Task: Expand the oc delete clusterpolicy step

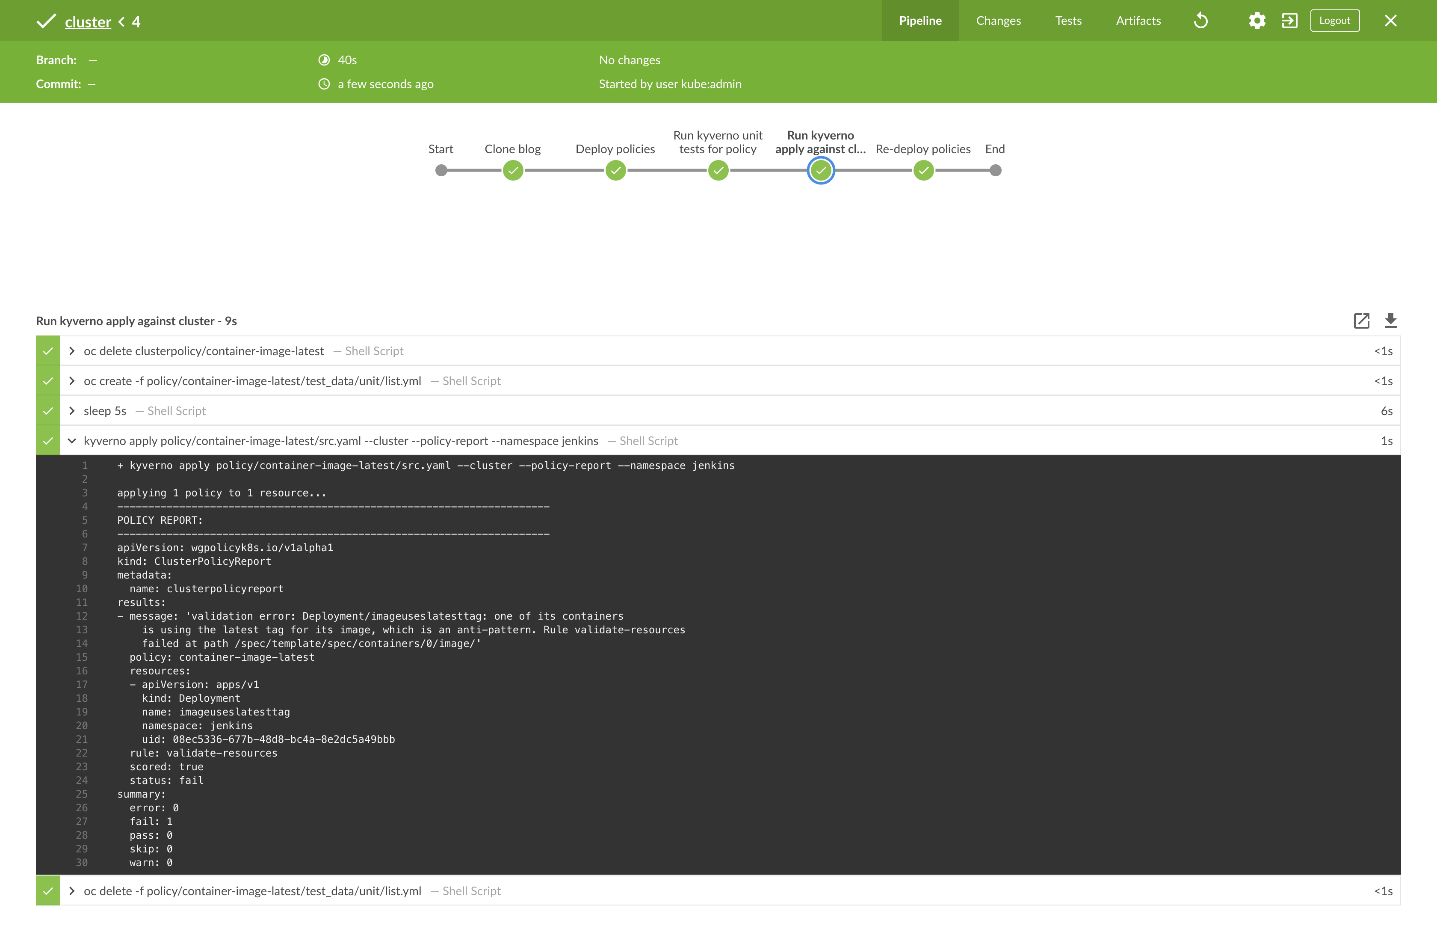Action: pyautogui.click(x=72, y=351)
